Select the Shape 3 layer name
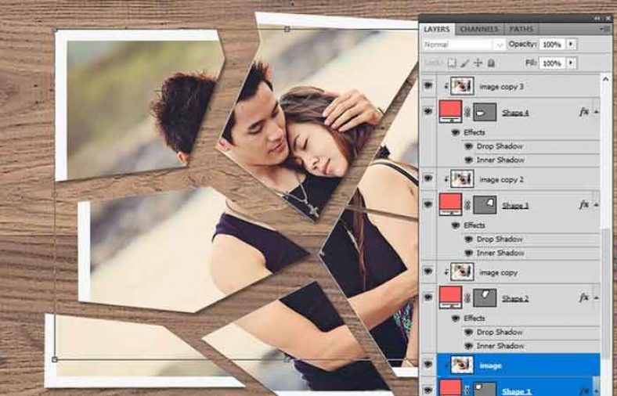The image size is (617, 396). pyautogui.click(x=515, y=206)
